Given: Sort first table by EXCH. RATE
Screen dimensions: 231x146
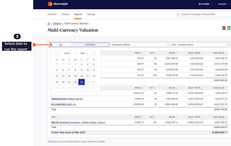Looking at the screenshot, I should click(x=202, y=53).
